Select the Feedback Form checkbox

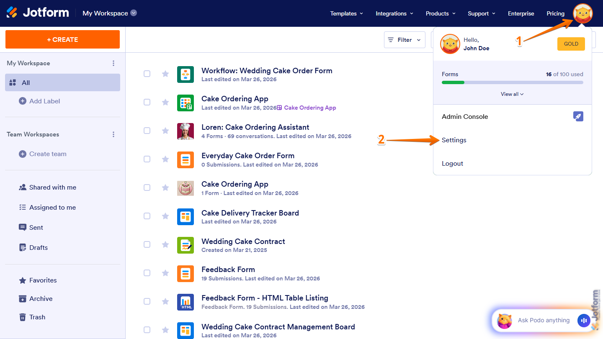pos(147,273)
